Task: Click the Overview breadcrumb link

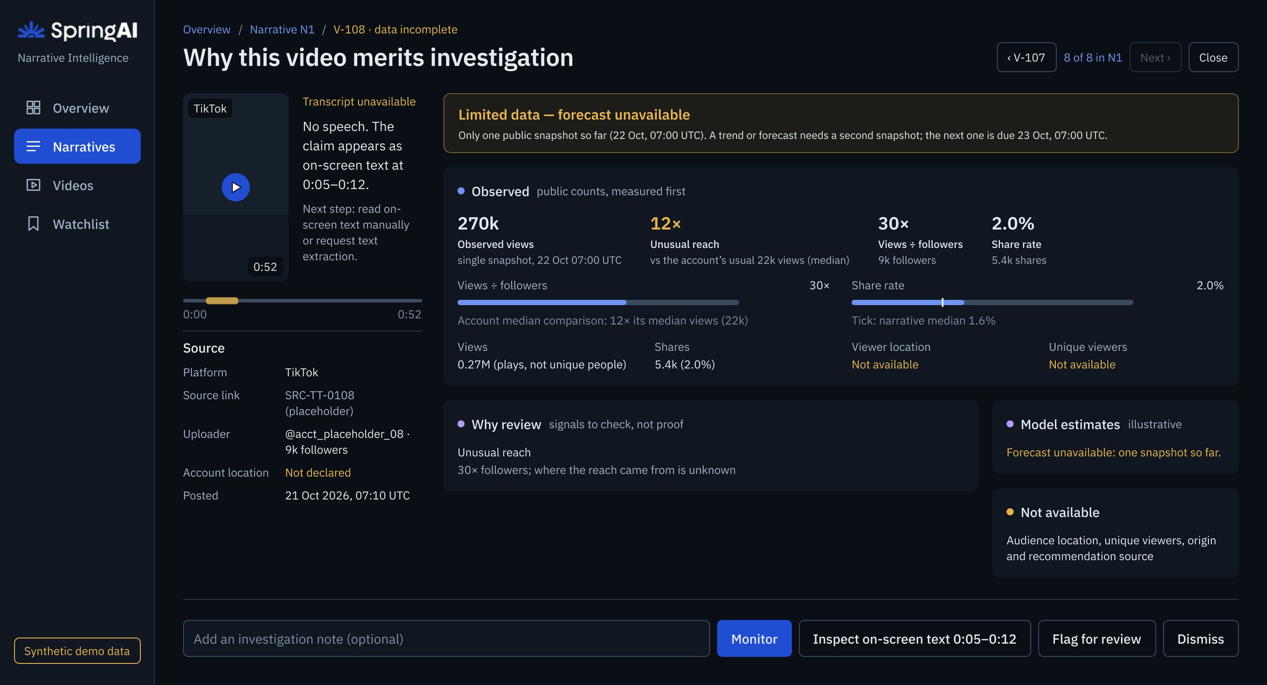Action: pyautogui.click(x=206, y=30)
